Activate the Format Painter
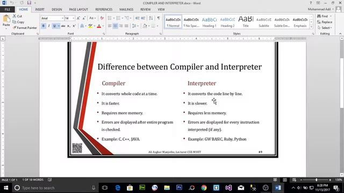 click(x=25, y=28)
